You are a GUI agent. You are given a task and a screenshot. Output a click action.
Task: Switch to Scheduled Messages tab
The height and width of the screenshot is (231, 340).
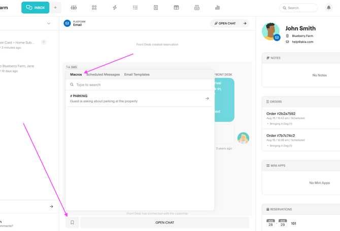(x=103, y=74)
